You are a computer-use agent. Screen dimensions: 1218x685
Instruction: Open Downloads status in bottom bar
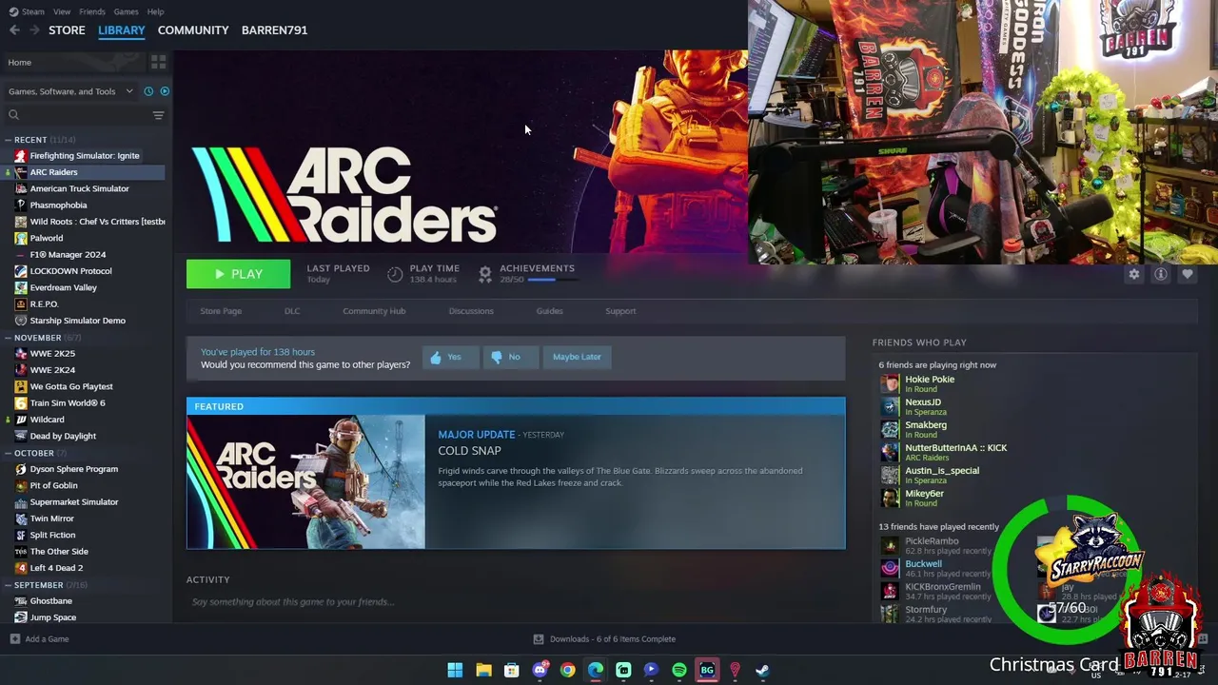pos(604,639)
